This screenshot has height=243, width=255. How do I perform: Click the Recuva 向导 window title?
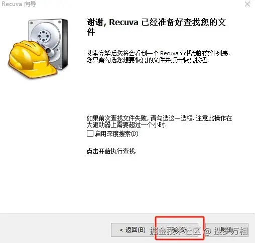pos(19,4)
